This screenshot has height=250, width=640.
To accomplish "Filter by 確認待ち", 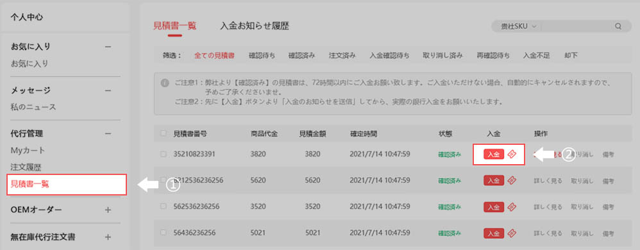I will coord(262,56).
